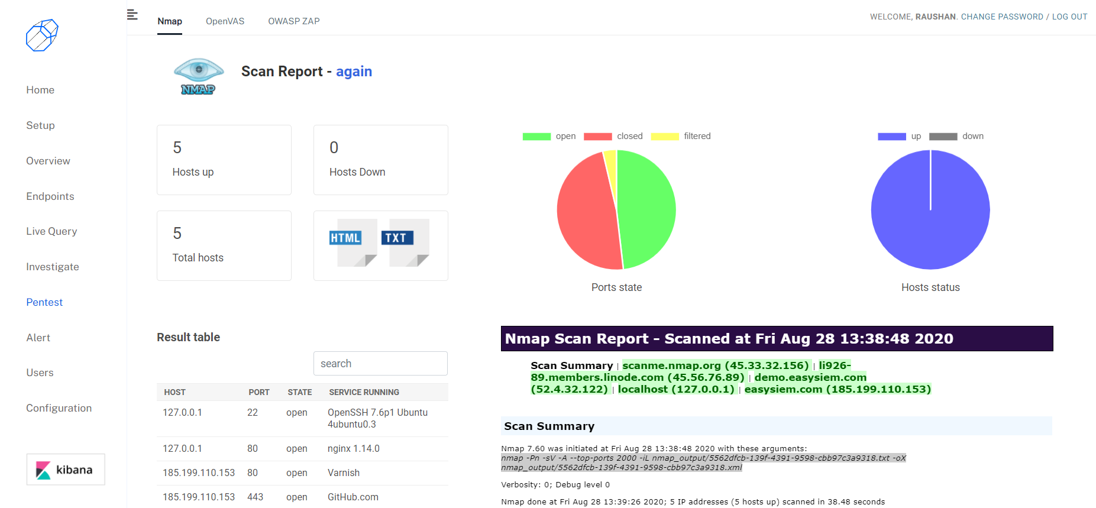Click the Log Out link
The width and height of the screenshot is (1096, 508).
[1069, 17]
